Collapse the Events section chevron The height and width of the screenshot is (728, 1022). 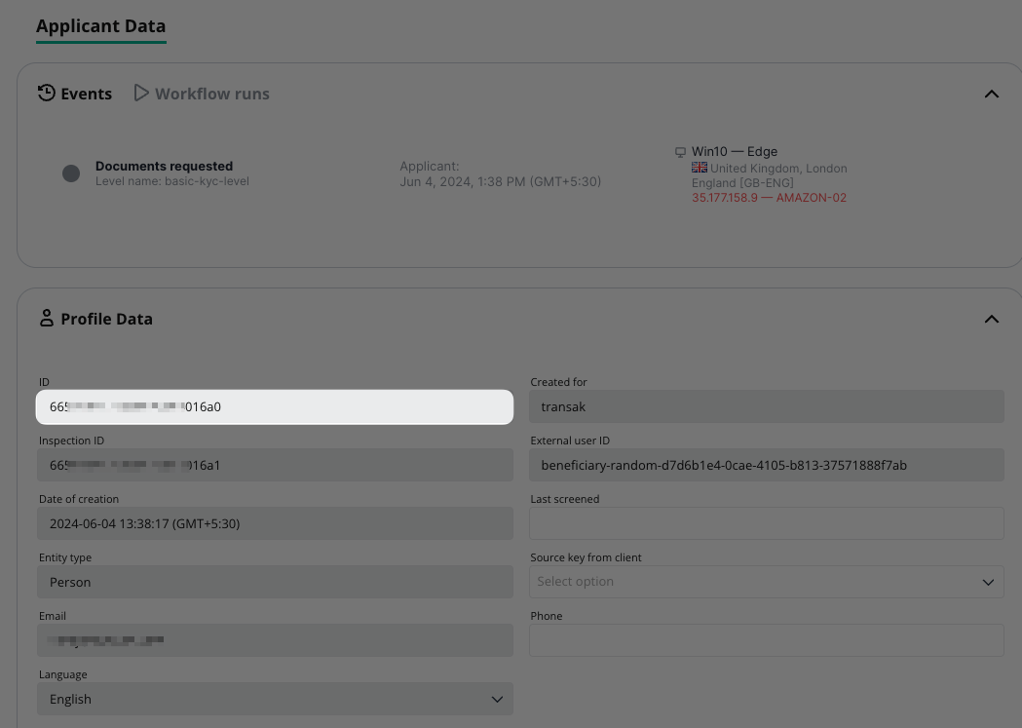(992, 95)
